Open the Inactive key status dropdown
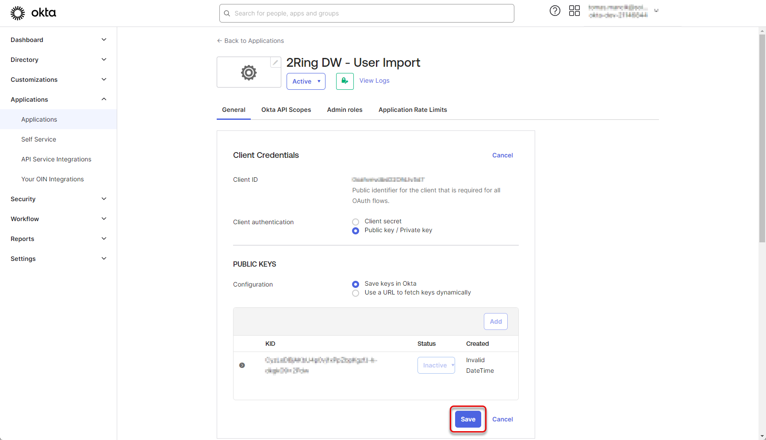Image resolution: width=766 pixels, height=440 pixels. [436, 365]
